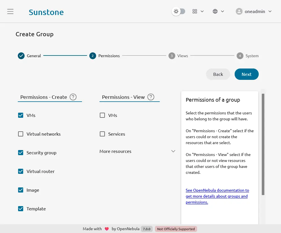The width and height of the screenshot is (281, 233).
Task: Expand the More resources section
Action: point(173,151)
